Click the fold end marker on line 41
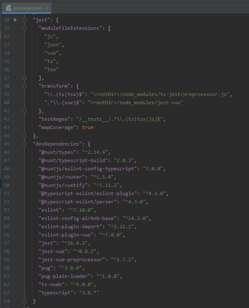This screenshot has height=308, width=249. tap(24, 111)
